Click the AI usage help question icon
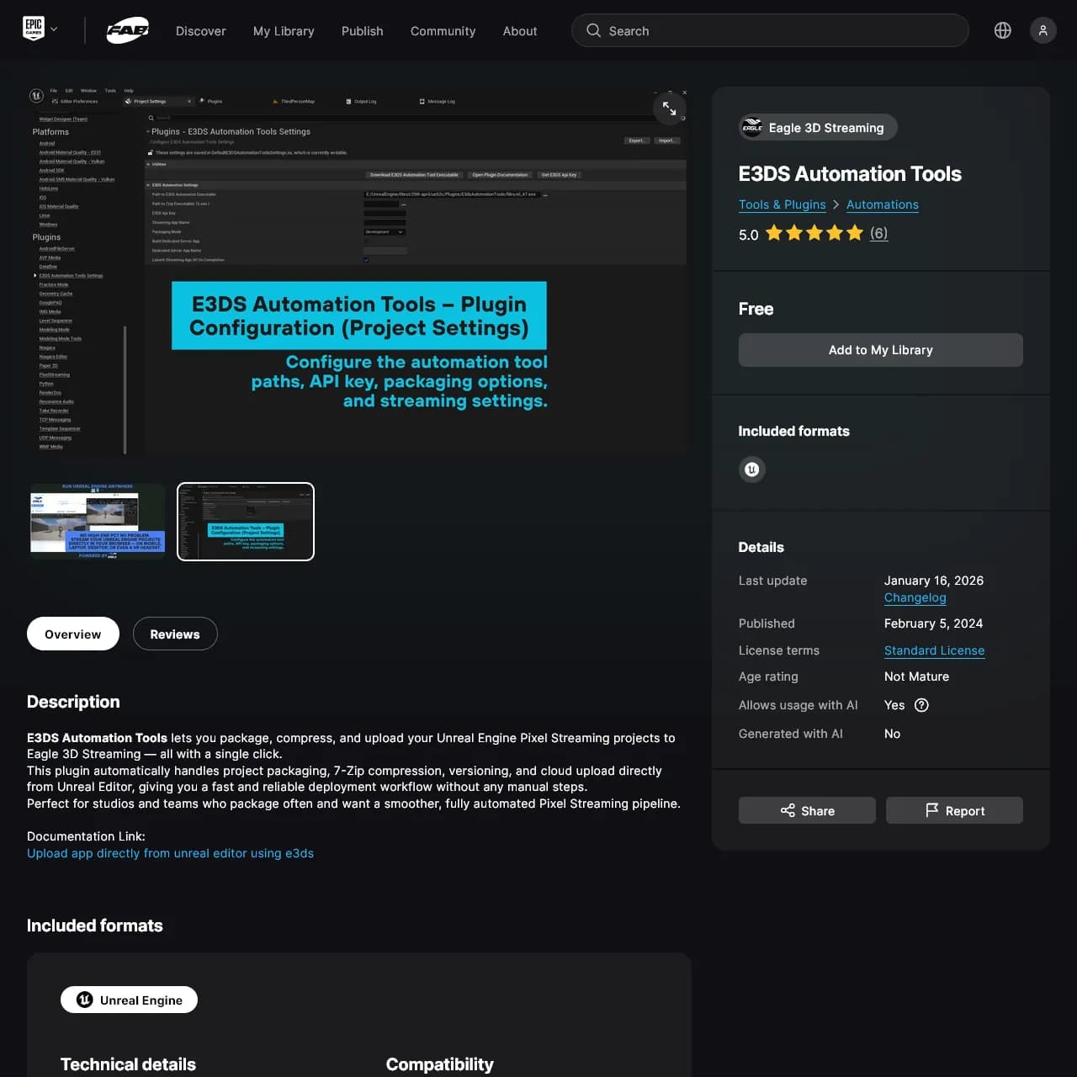Image resolution: width=1077 pixels, height=1077 pixels. click(x=922, y=705)
